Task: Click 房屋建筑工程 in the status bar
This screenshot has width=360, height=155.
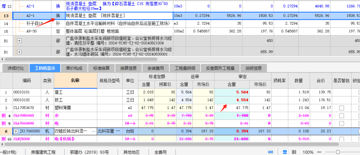Action: click(x=43, y=152)
